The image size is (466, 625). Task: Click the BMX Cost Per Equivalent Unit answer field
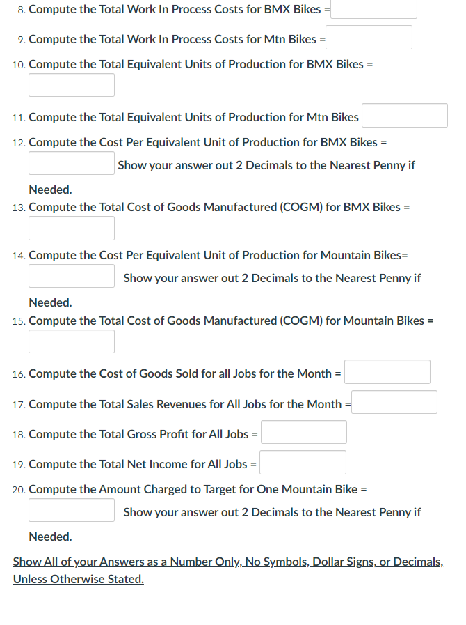click(x=71, y=162)
